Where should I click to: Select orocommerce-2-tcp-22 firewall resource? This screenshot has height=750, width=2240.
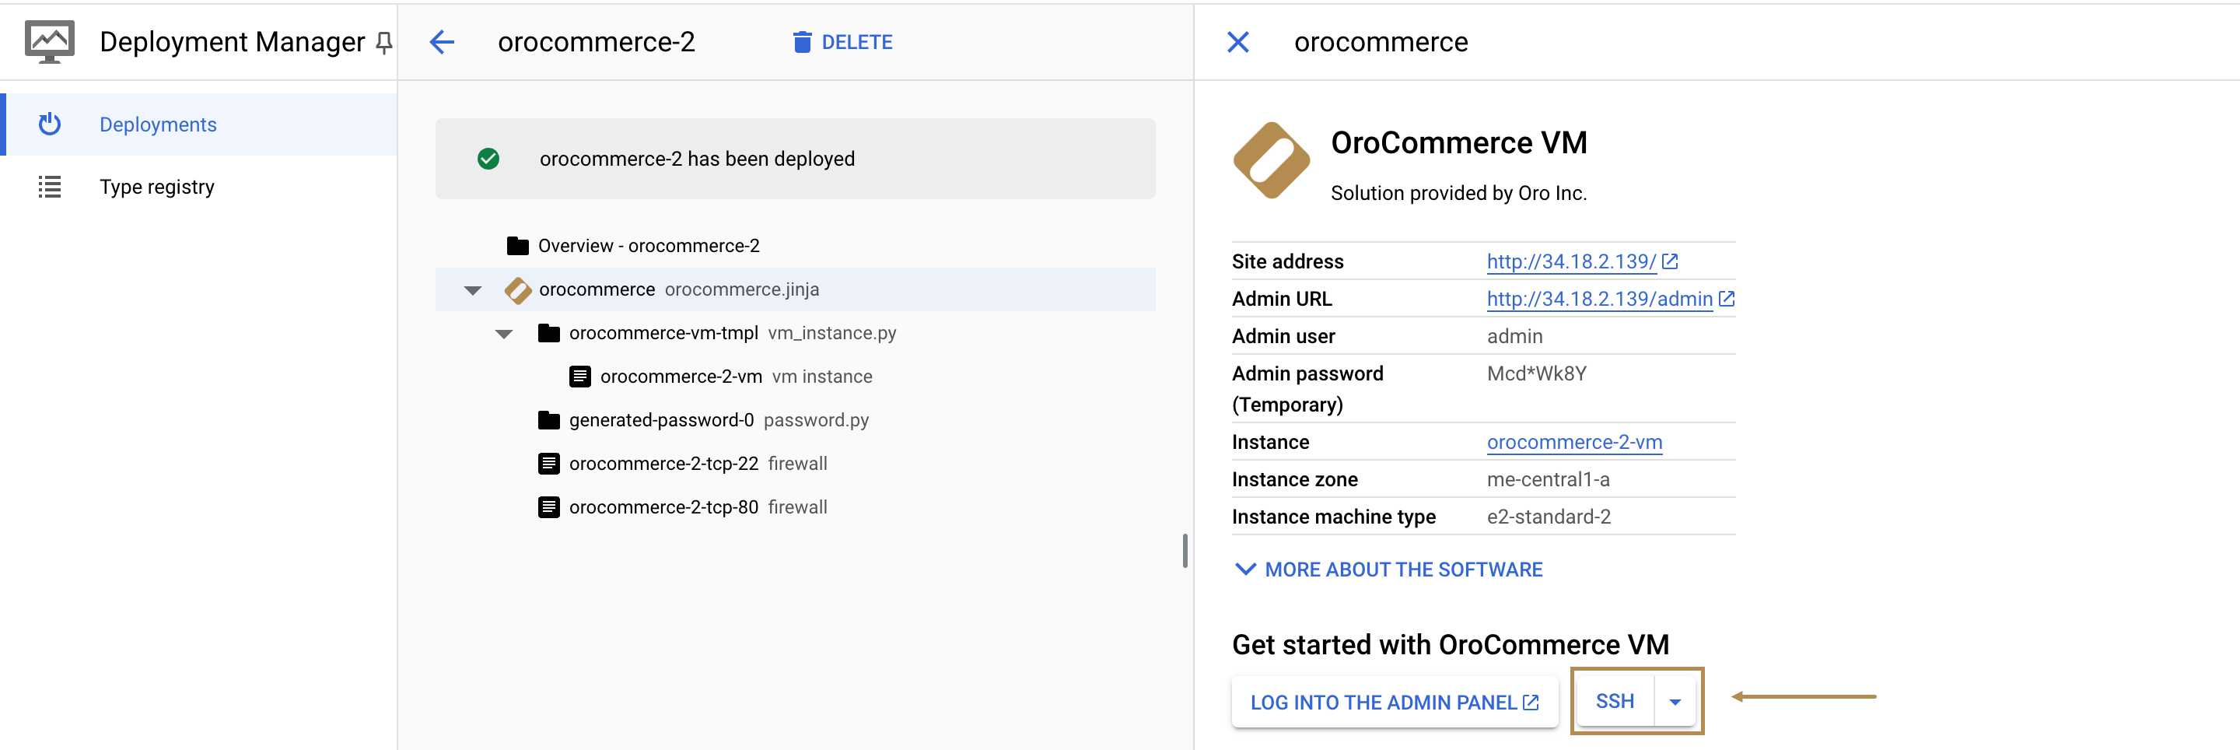663,464
